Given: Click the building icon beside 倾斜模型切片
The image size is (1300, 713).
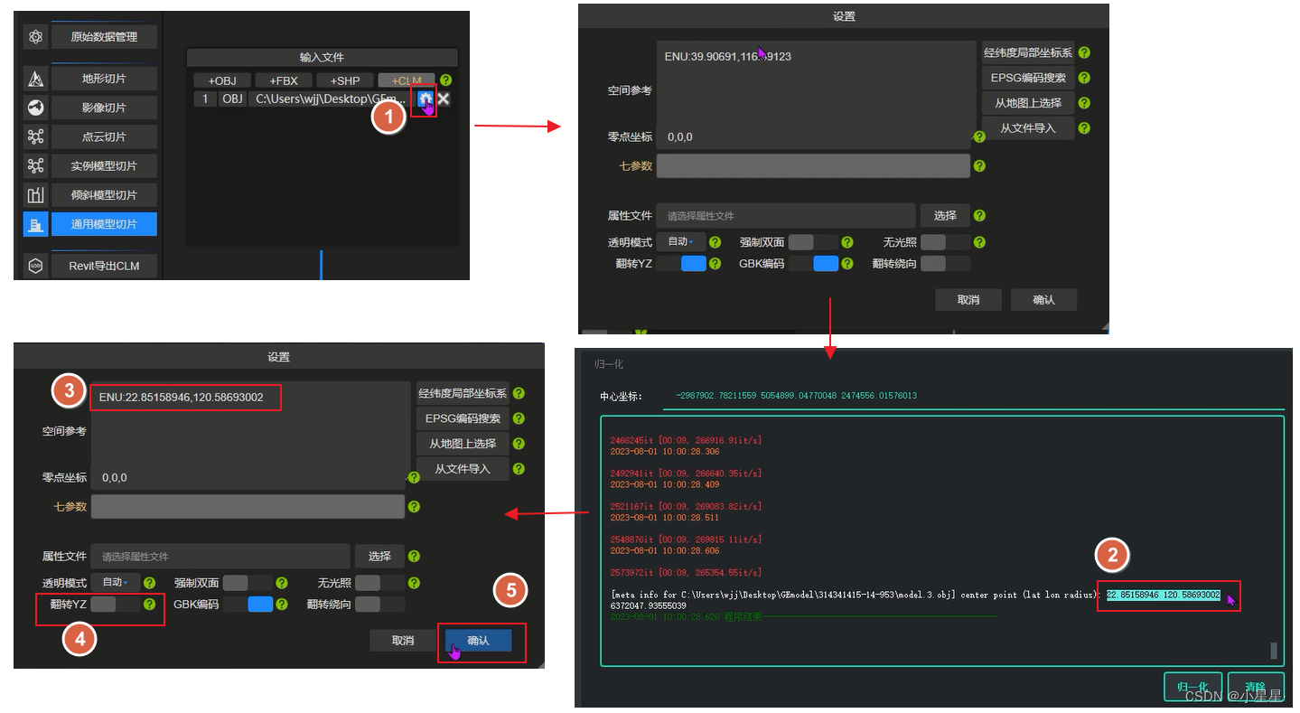Looking at the screenshot, I should pos(35,194).
